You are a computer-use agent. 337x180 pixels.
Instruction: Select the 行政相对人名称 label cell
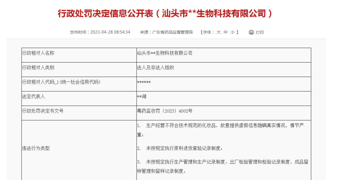click(x=38, y=53)
